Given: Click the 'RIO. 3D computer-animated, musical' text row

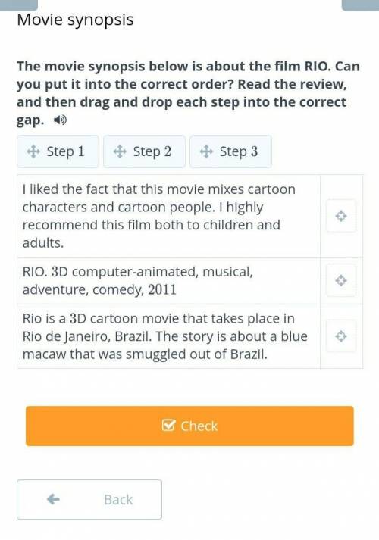Looking at the screenshot, I should point(169,280).
